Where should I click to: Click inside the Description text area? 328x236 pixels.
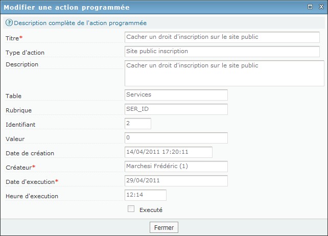click(x=224, y=73)
